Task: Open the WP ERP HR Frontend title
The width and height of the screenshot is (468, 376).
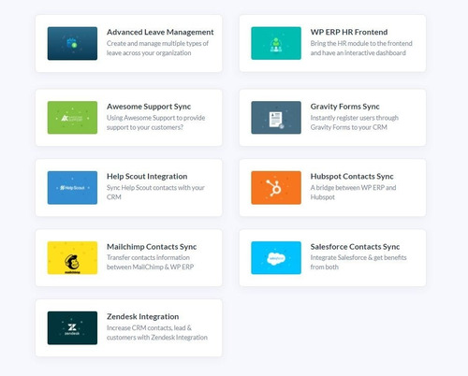Action: coord(349,32)
